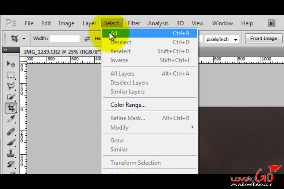Open the 3D menu
The height and width of the screenshot is (189, 284).
[180, 23]
